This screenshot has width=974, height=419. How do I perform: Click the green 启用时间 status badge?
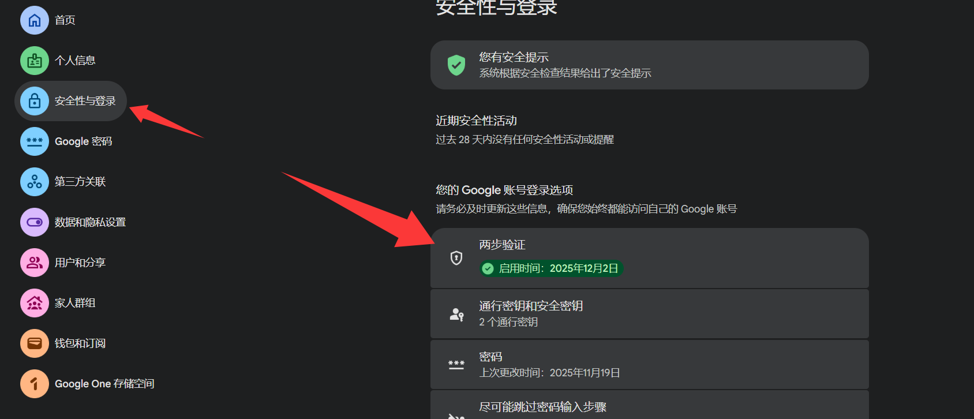551,268
